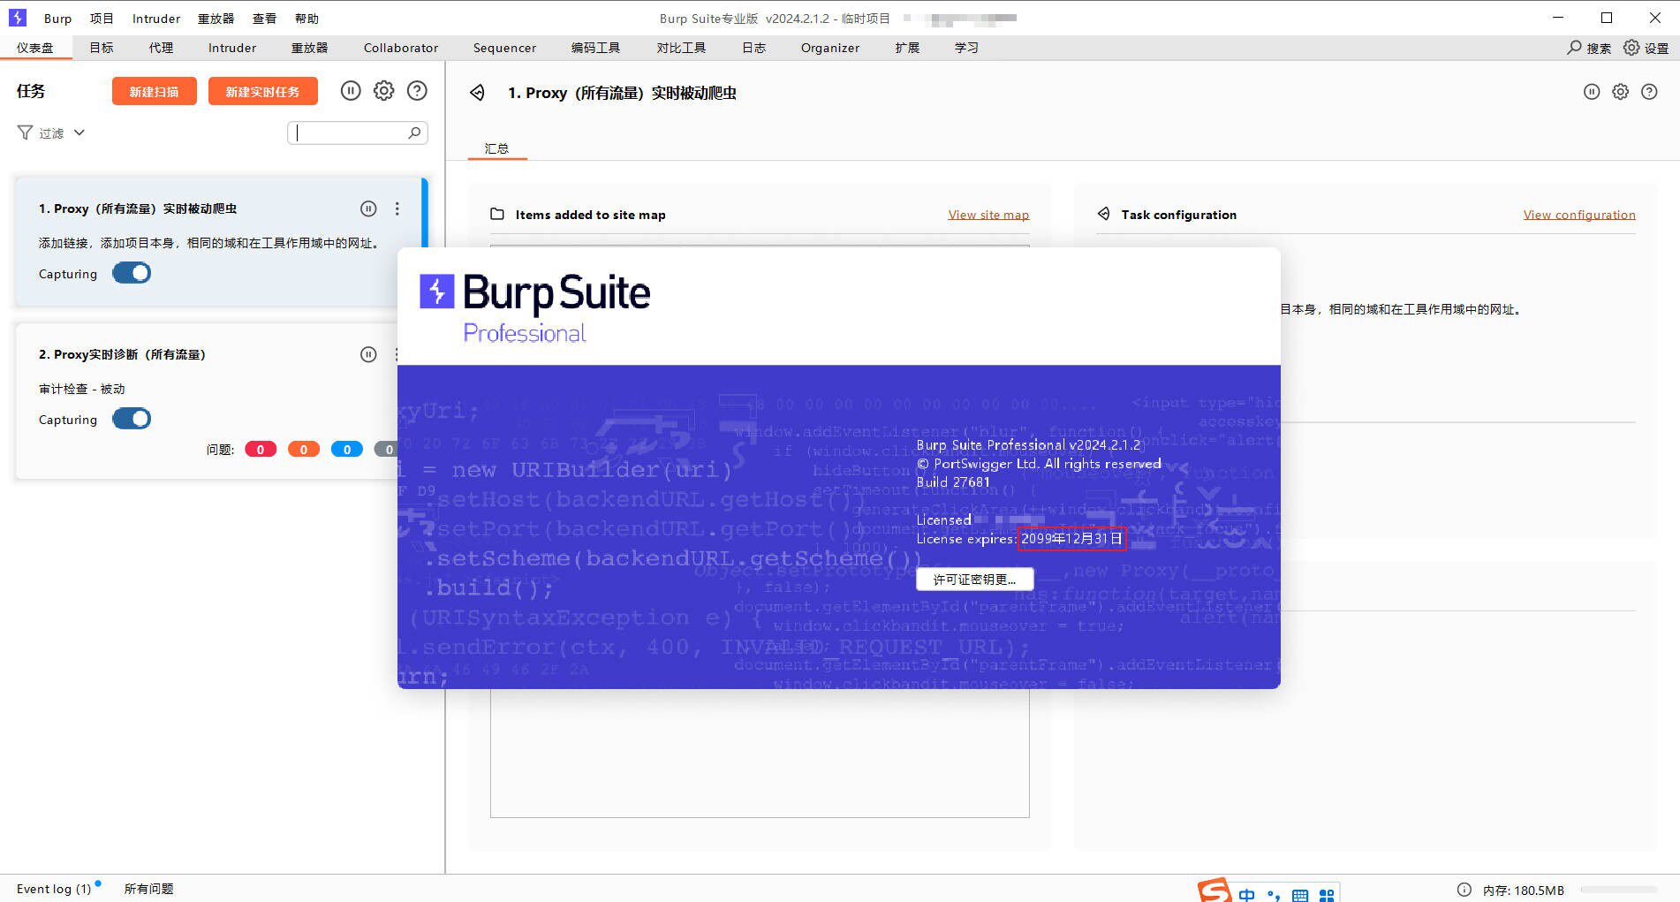Screen dimensions: 1680x902
Task: Click the memory info icon in status bar
Action: click(x=1464, y=890)
